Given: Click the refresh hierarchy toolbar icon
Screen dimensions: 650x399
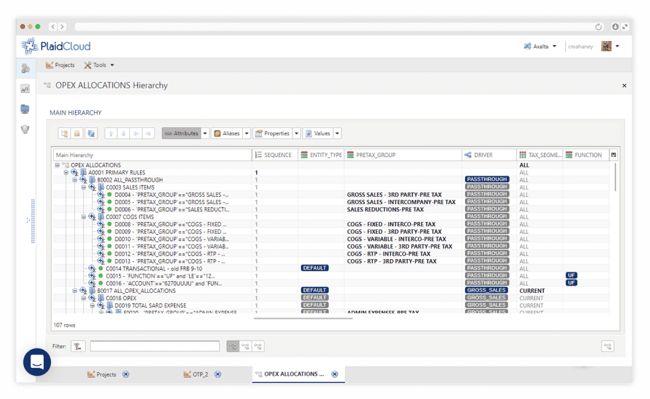Looking at the screenshot, I should 92,133.
